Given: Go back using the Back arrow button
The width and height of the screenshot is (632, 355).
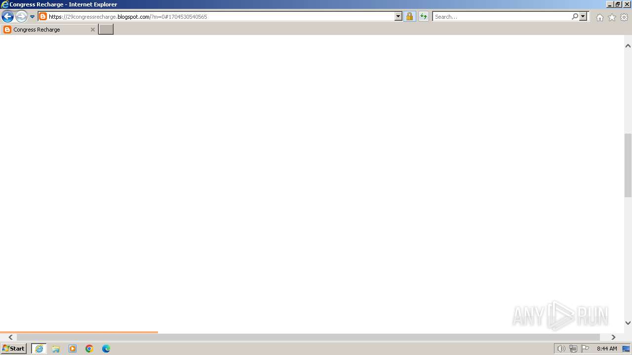Looking at the screenshot, I should point(7,16).
